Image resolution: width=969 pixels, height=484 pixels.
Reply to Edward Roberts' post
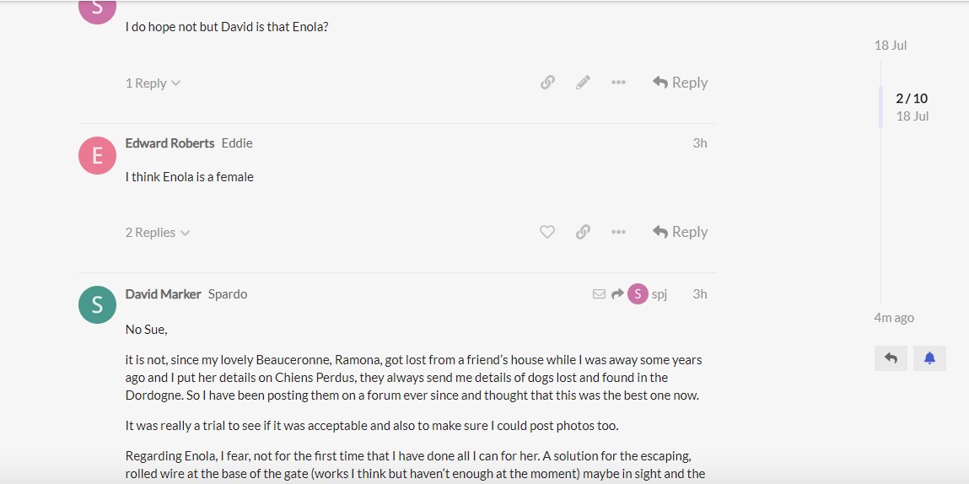coord(680,232)
